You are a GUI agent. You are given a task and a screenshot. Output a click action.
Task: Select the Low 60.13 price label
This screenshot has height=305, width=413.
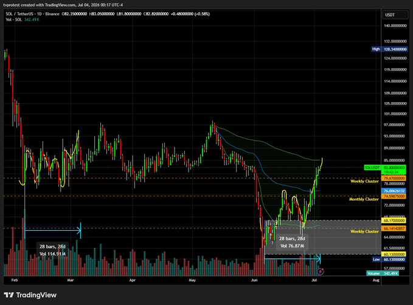pyautogui.click(x=390, y=259)
